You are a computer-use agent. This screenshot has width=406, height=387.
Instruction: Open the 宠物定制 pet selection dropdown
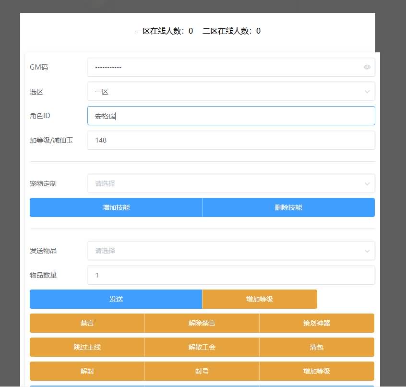coord(230,183)
